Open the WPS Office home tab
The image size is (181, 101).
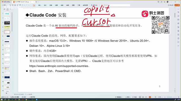pos(6,2)
